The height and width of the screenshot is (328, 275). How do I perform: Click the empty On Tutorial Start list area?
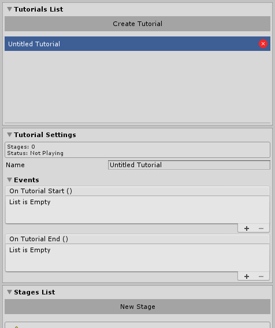[137, 210]
